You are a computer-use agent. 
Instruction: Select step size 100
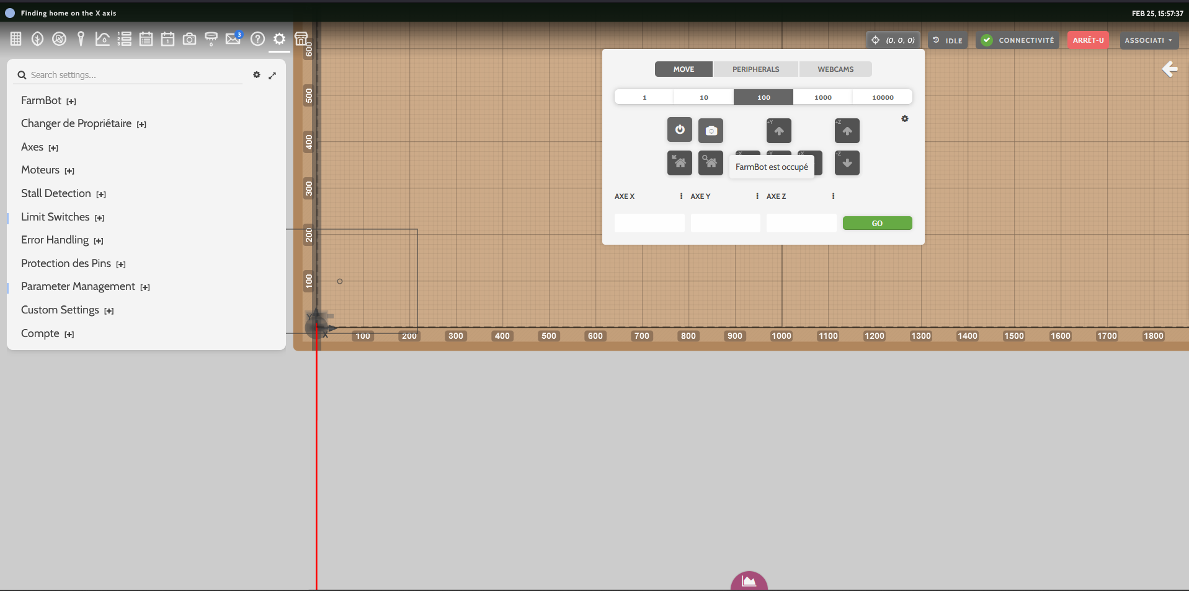pyautogui.click(x=764, y=97)
